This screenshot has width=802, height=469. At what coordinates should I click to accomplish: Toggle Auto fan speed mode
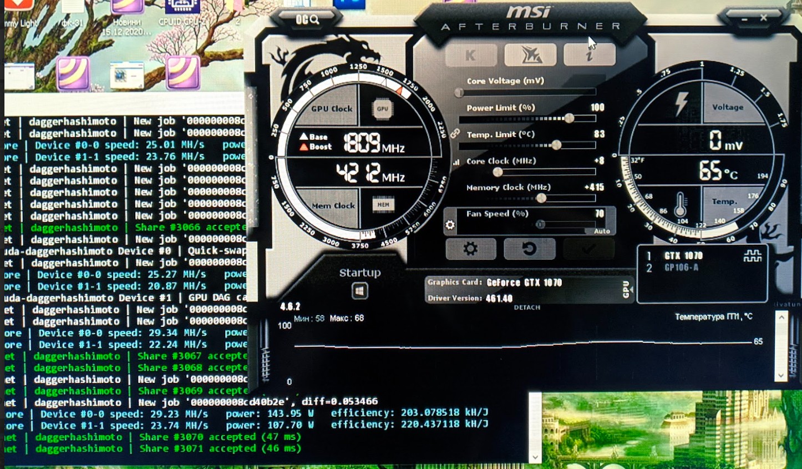pyautogui.click(x=602, y=231)
